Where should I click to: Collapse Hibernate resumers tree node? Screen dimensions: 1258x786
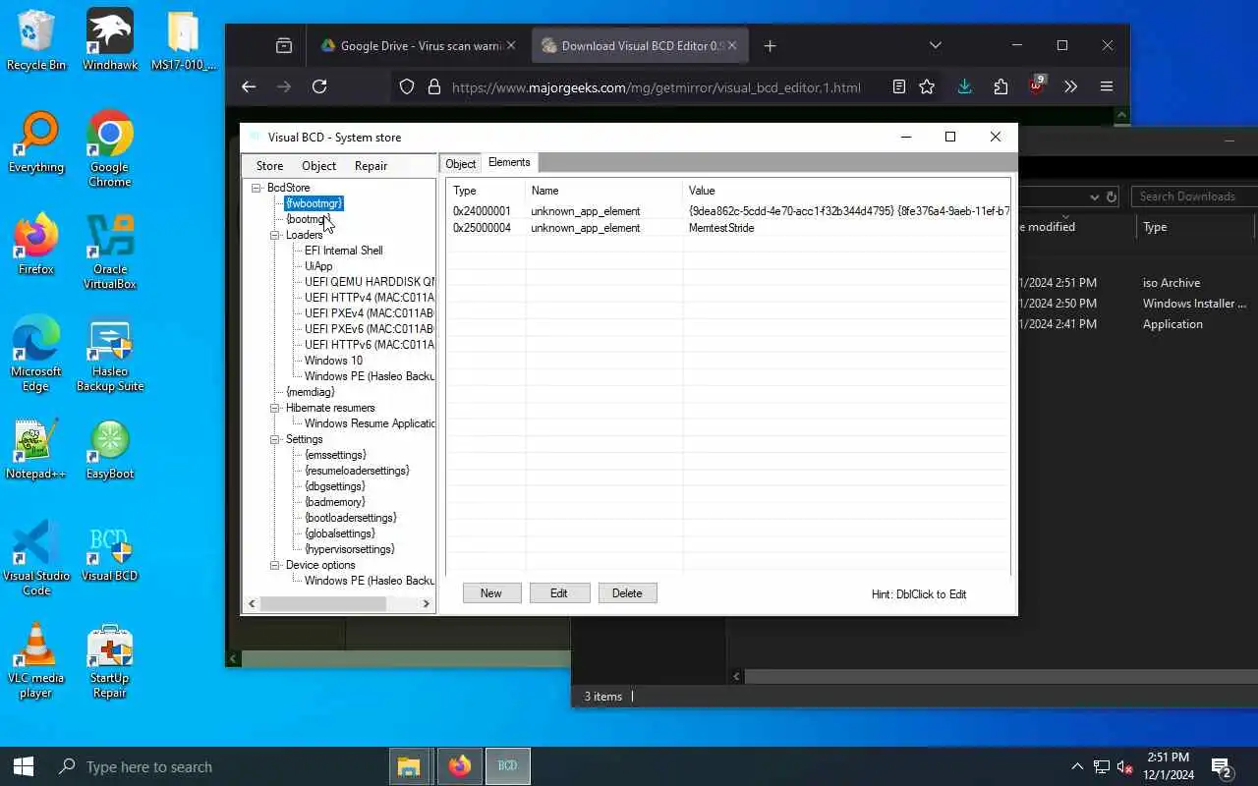pos(275,408)
